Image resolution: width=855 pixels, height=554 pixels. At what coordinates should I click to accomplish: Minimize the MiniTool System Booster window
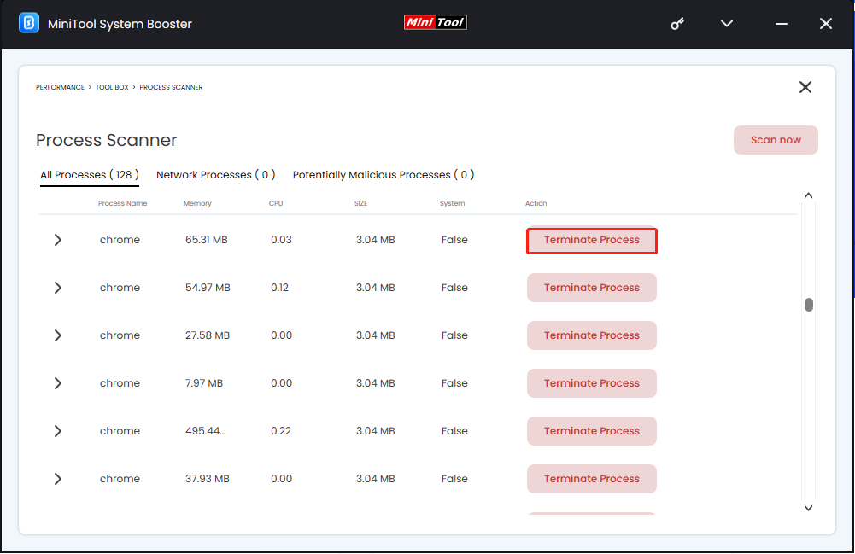tap(782, 24)
